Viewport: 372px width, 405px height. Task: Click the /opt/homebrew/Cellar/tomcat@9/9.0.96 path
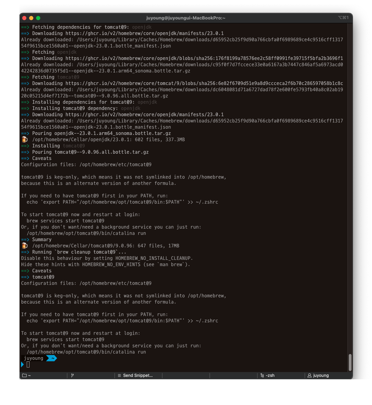[x=82, y=246]
